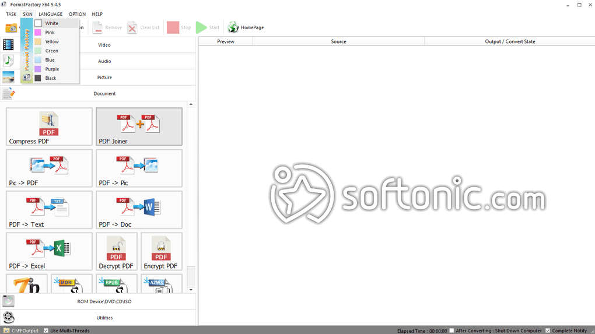Viewport: 595px width, 334px height.
Task: Open the Encrypt PDF tool
Action: pos(161,252)
